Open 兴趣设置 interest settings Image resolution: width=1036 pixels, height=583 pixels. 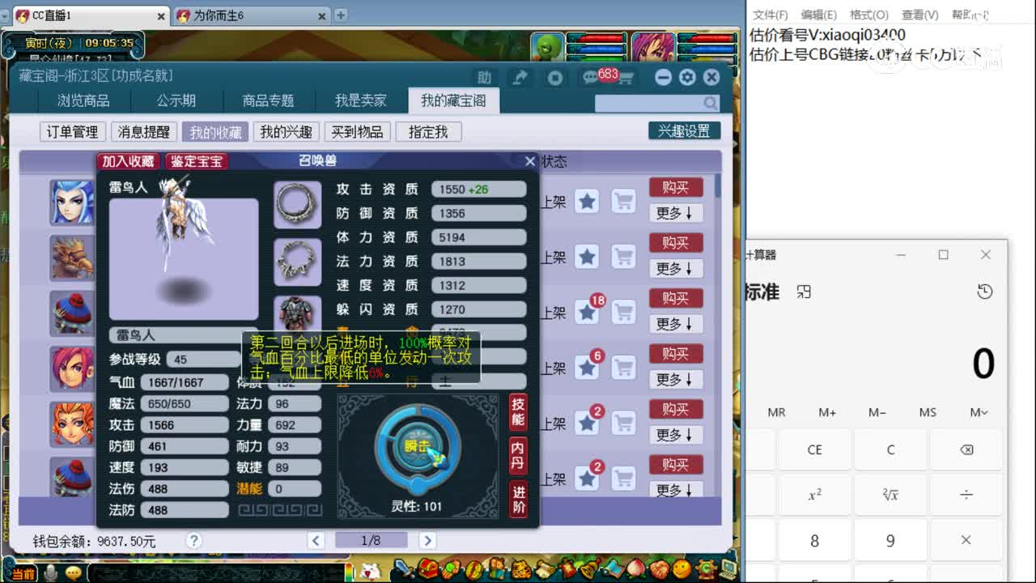pos(685,130)
